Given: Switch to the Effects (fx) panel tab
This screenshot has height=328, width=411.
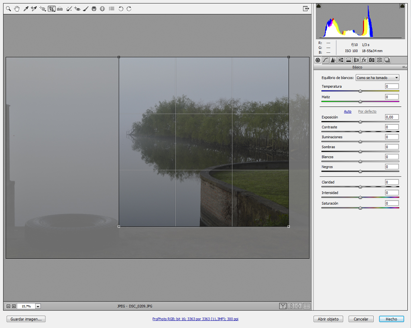Looking at the screenshot, I should [x=364, y=60].
